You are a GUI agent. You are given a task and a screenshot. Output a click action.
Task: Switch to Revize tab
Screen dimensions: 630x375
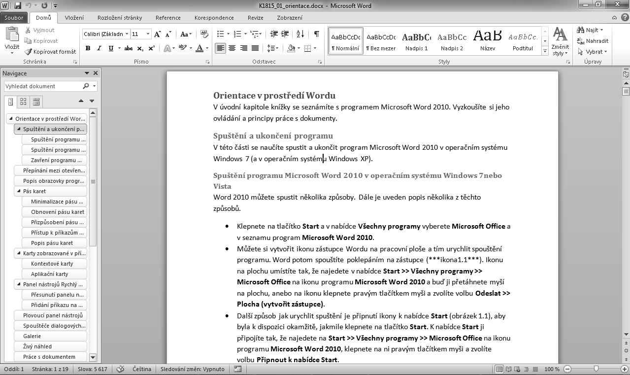click(x=255, y=18)
